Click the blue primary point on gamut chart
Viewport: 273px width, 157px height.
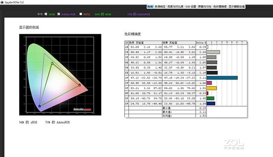(x=40, y=106)
